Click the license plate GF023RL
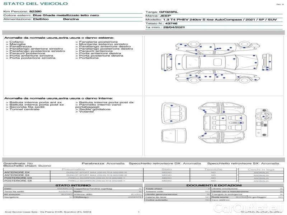The height and width of the screenshot is (215, 287). point(168,12)
